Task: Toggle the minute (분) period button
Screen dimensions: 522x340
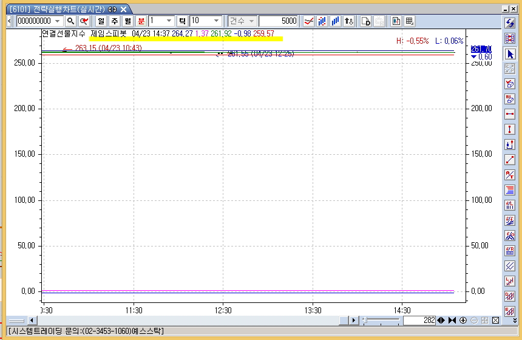Action: pyautogui.click(x=141, y=21)
